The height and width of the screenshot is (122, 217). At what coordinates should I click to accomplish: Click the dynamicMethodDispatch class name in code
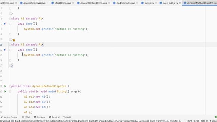49,86
